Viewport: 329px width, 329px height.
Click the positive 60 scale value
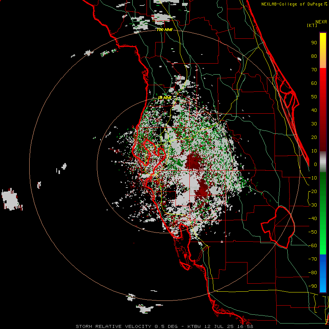(314, 83)
